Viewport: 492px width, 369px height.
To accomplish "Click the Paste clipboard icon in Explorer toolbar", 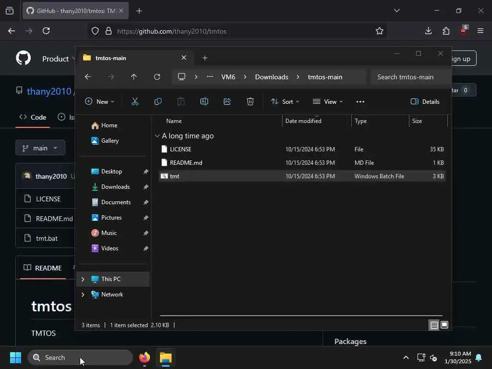I will (181, 101).
